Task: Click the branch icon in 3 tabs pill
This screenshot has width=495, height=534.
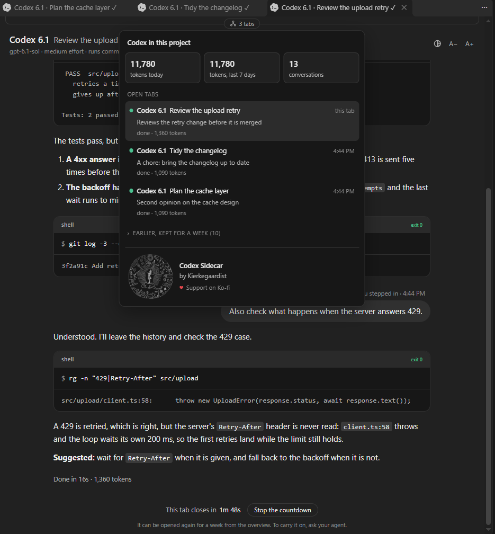Action: [x=233, y=24]
